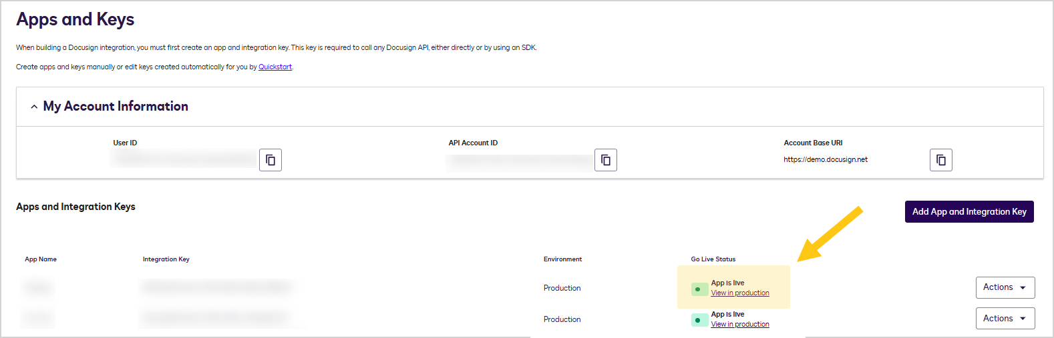
Task: Click the Integration Key column header
Action: pos(166,259)
